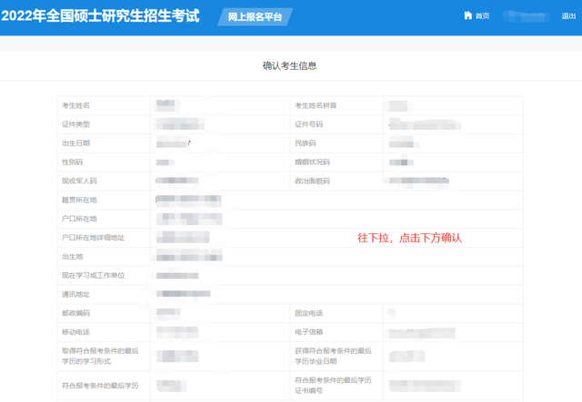
Task: Click the 户口所在地详细地址 label
Action: click(x=93, y=238)
